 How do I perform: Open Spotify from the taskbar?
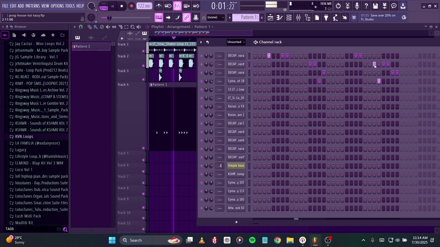coord(252,240)
